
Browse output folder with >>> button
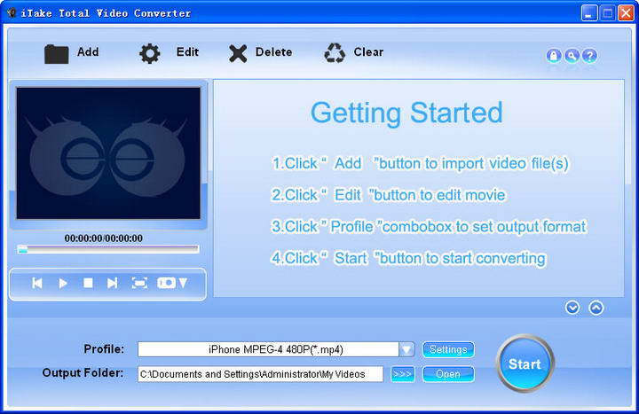tap(403, 374)
